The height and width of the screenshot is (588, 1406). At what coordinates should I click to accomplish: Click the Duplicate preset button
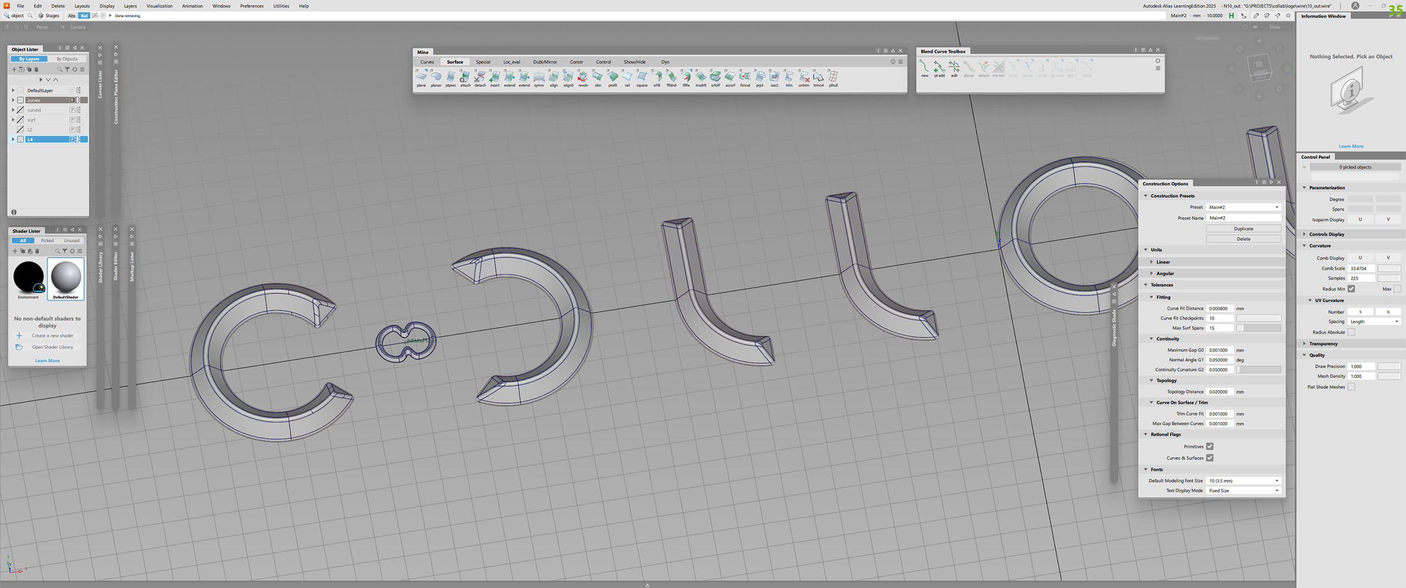[1243, 229]
